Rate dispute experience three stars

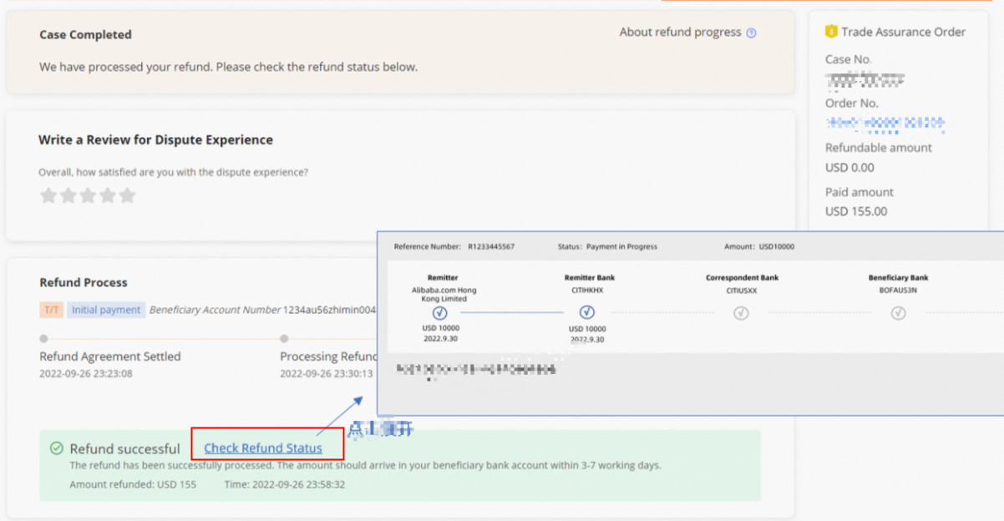(88, 195)
